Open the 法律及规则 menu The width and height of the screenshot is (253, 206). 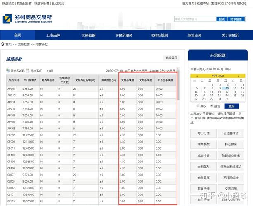pyautogui.click(x=159, y=35)
